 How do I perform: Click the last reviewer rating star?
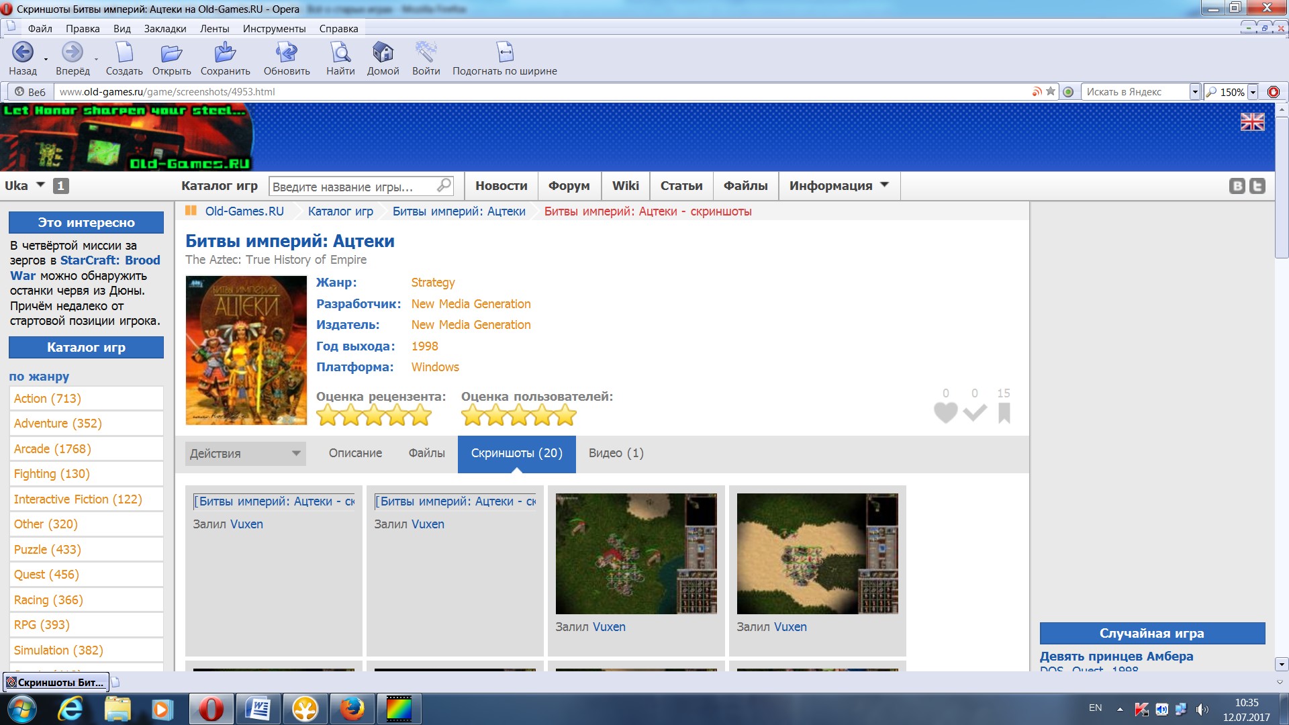tap(420, 416)
